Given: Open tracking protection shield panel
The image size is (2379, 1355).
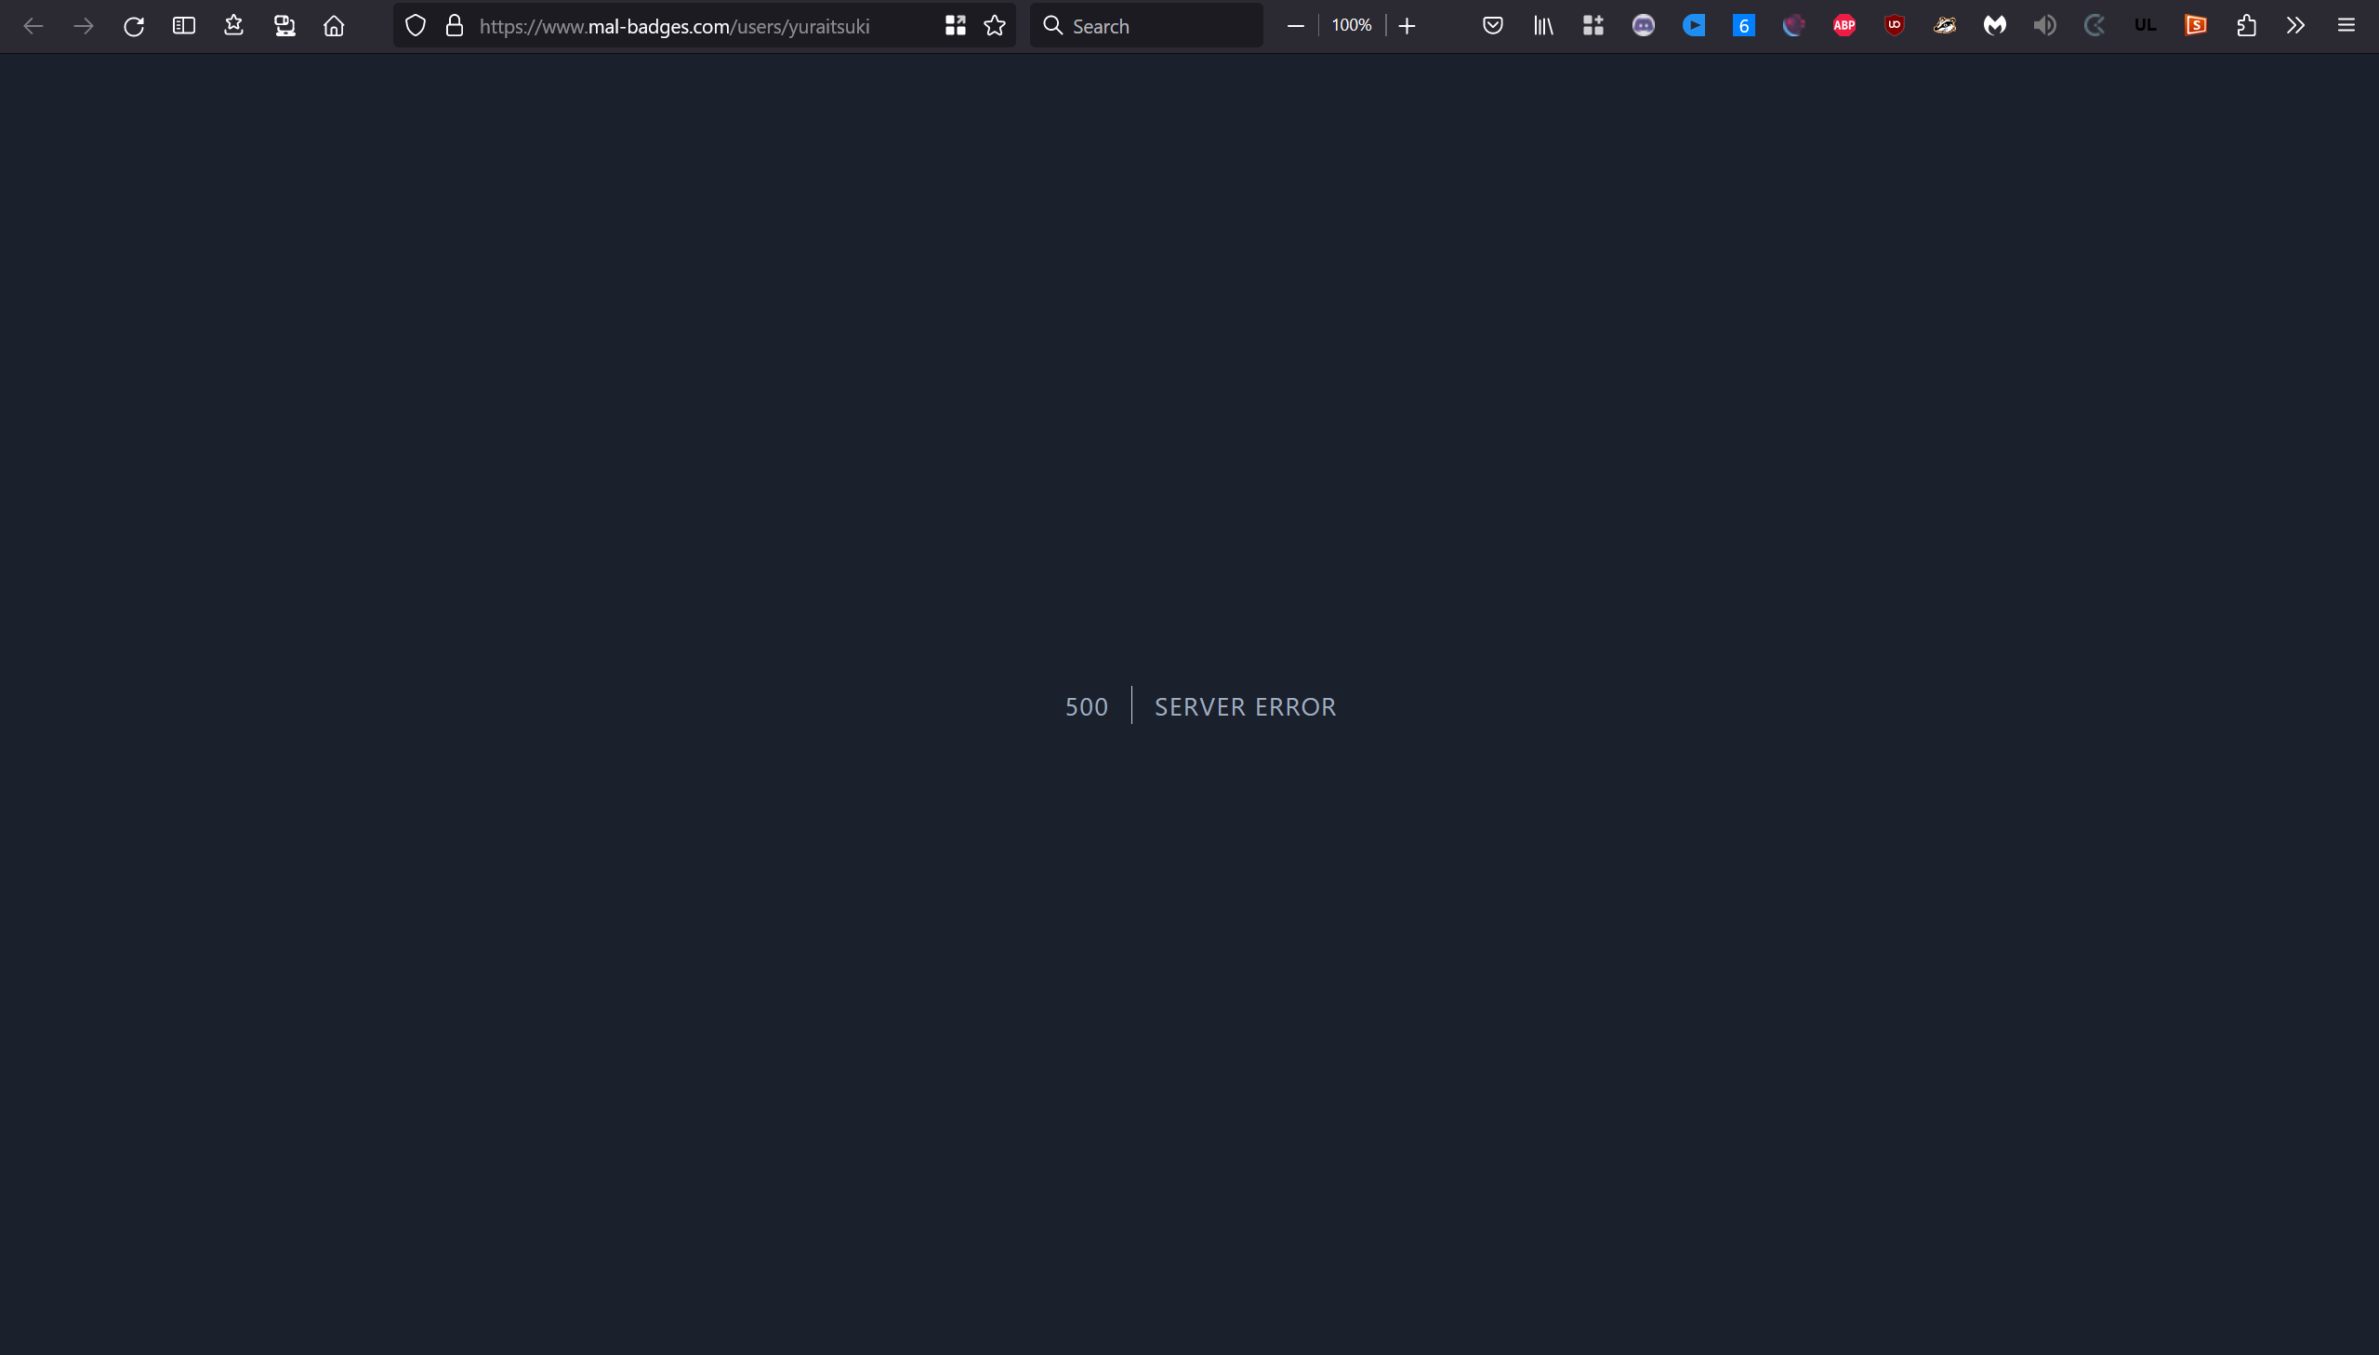Looking at the screenshot, I should (x=416, y=26).
